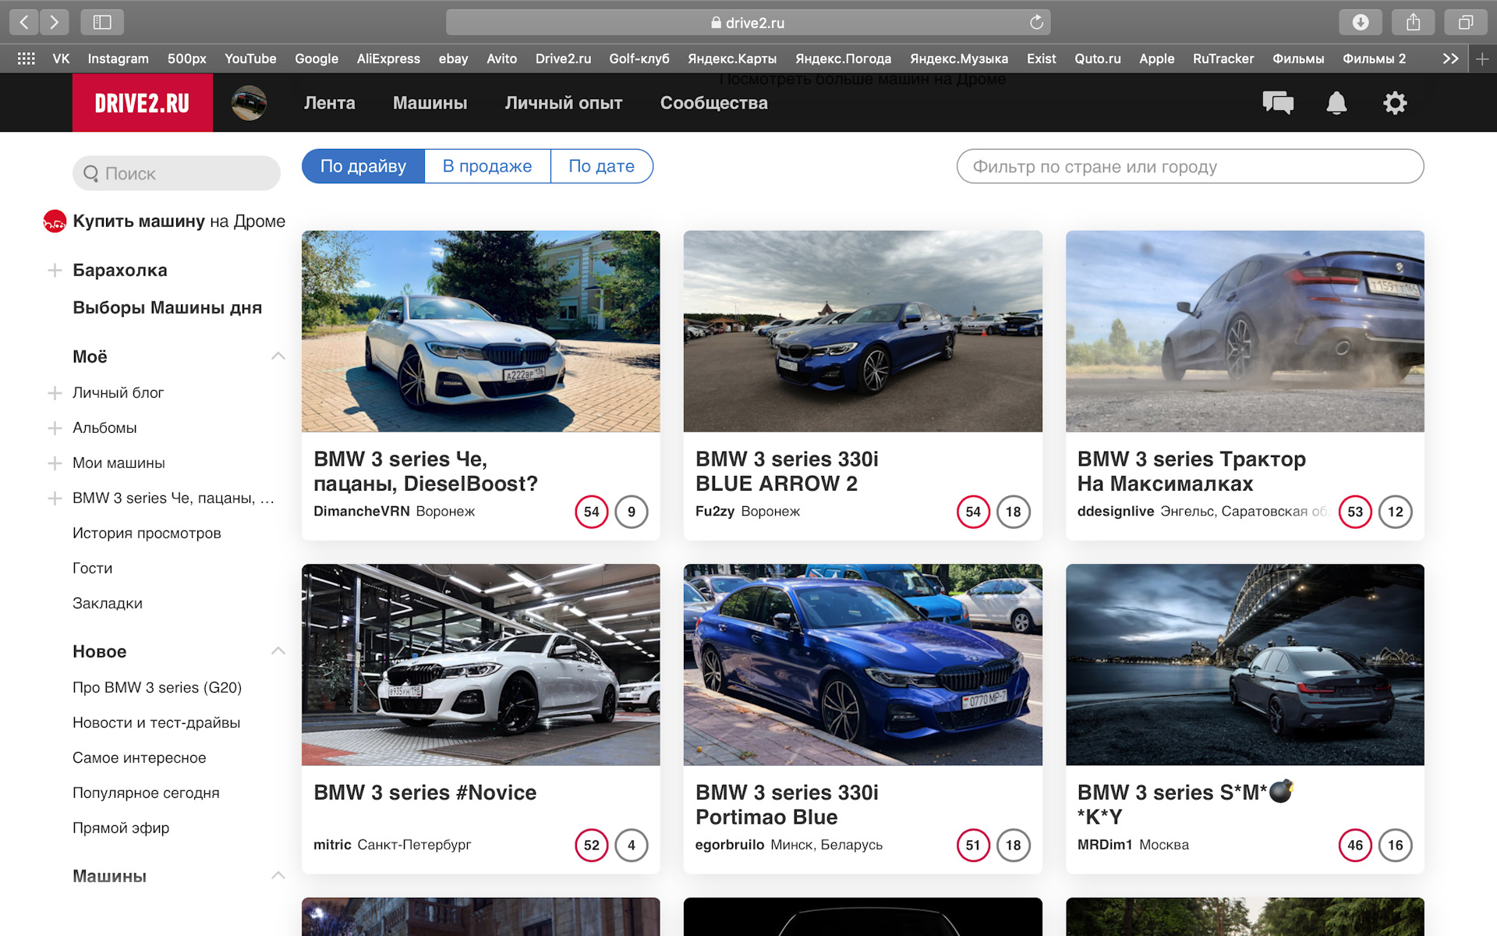1497x936 pixels.
Task: Reload the drive2.ru page
Action: pos(1036,23)
